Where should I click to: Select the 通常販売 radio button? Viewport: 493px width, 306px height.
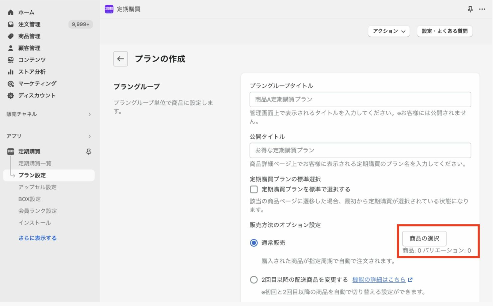click(x=254, y=243)
